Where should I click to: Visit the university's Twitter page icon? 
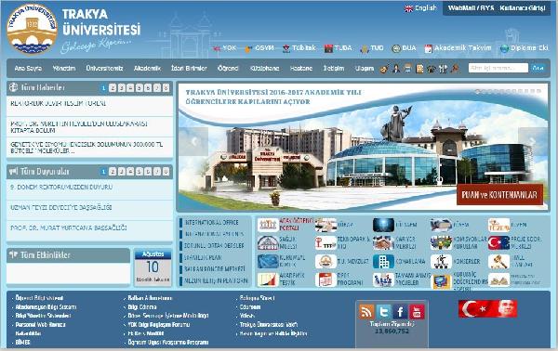pos(383,312)
